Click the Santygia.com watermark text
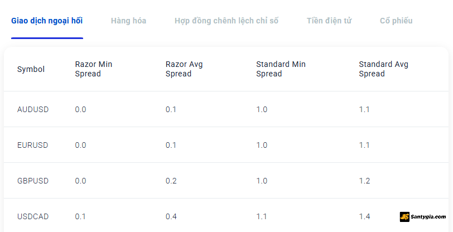The width and height of the screenshot is (453, 232). pos(428,217)
